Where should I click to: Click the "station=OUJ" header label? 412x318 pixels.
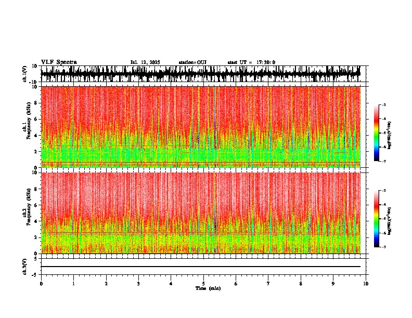(192, 62)
